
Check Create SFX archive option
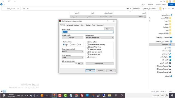pyautogui.click(x=87, y=47)
